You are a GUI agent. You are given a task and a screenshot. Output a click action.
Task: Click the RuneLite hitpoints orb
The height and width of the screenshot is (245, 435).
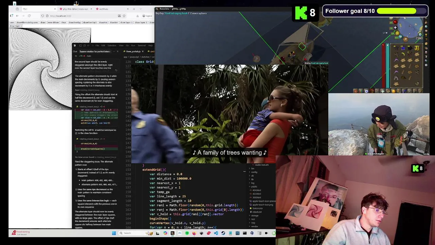[x=395, y=22]
